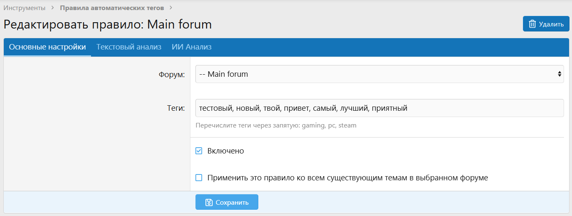
Task: Click the trash icon in the Удалить button
Action: coord(532,24)
